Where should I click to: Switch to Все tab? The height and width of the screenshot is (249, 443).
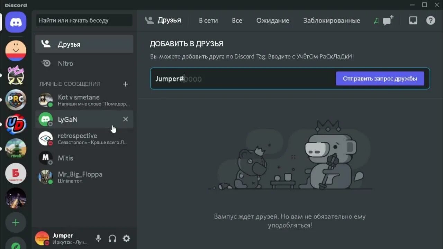point(237,20)
